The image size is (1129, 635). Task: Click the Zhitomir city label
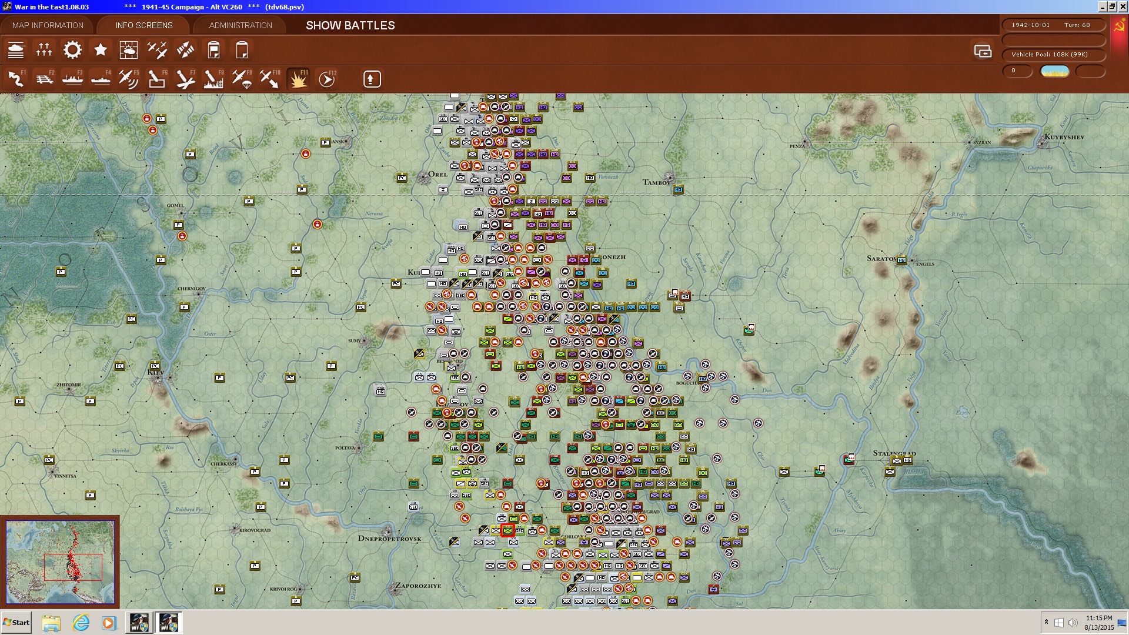(x=69, y=385)
